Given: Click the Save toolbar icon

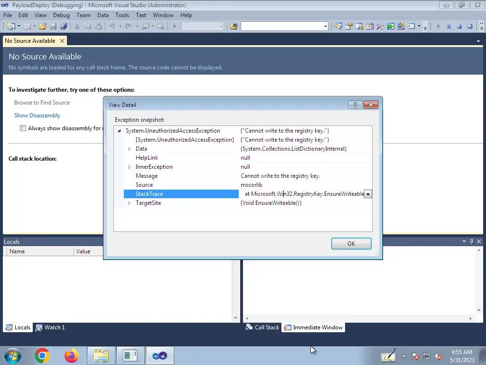Looking at the screenshot, I should click(x=53, y=27).
